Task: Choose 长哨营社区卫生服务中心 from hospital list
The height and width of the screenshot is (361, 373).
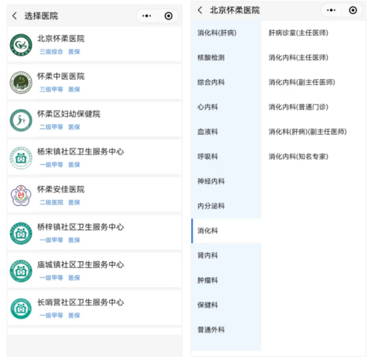Action: point(95,308)
